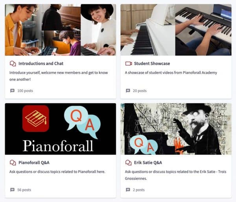Open the Pianoforall Q&A title link

pos(34,163)
